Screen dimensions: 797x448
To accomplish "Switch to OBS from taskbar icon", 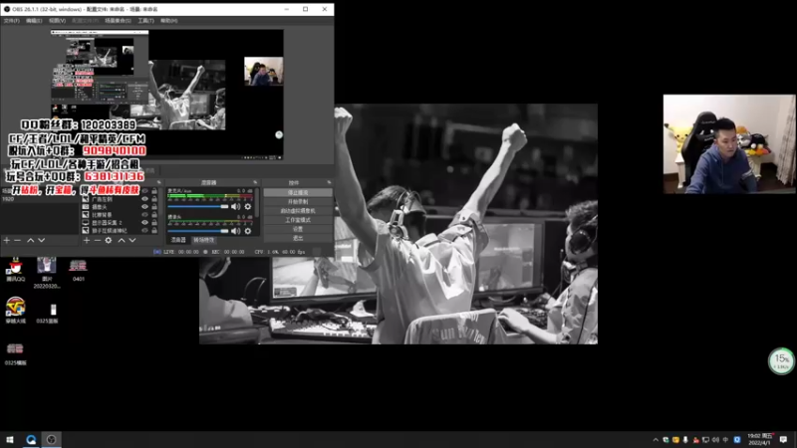I will [x=52, y=439].
